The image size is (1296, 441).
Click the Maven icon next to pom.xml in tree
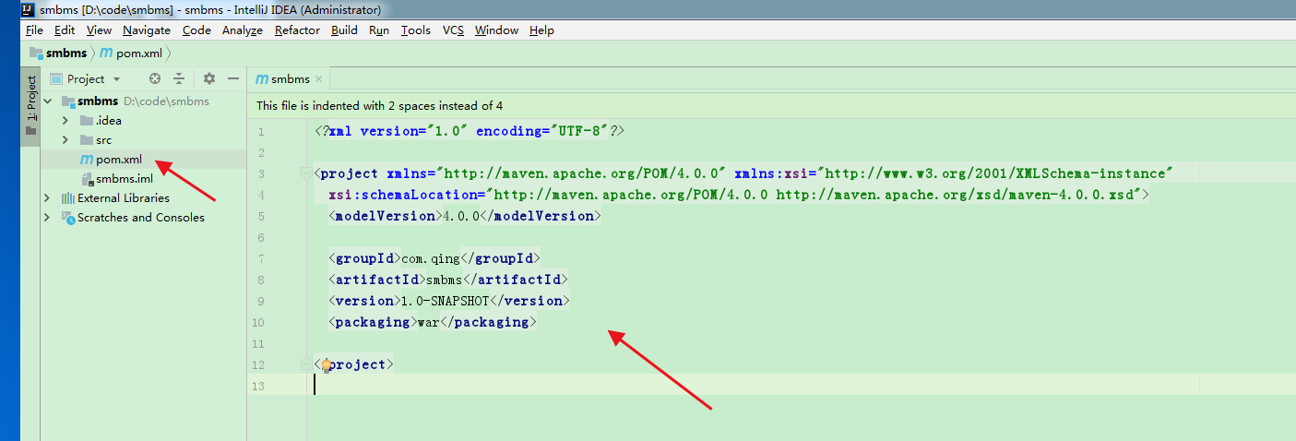pyautogui.click(x=87, y=160)
